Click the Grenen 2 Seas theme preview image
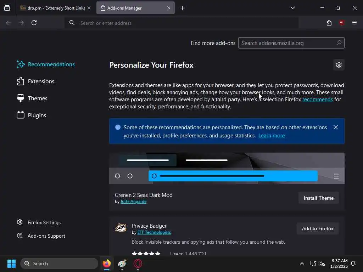363x272 pixels. 227,168
